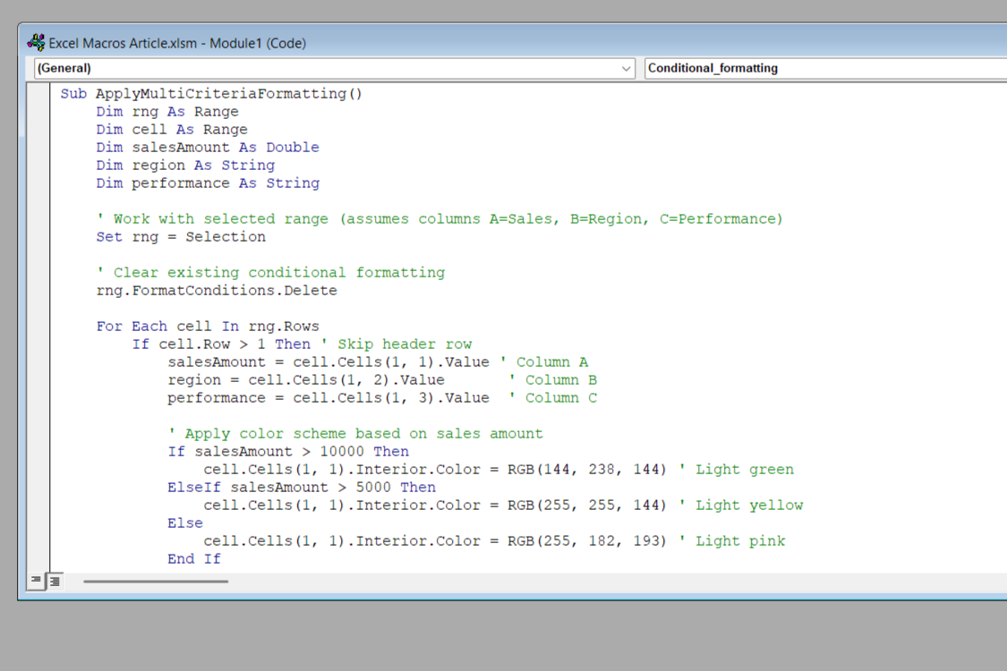Click the VBA module icon in title bar
The image size is (1007, 671).
(x=36, y=43)
